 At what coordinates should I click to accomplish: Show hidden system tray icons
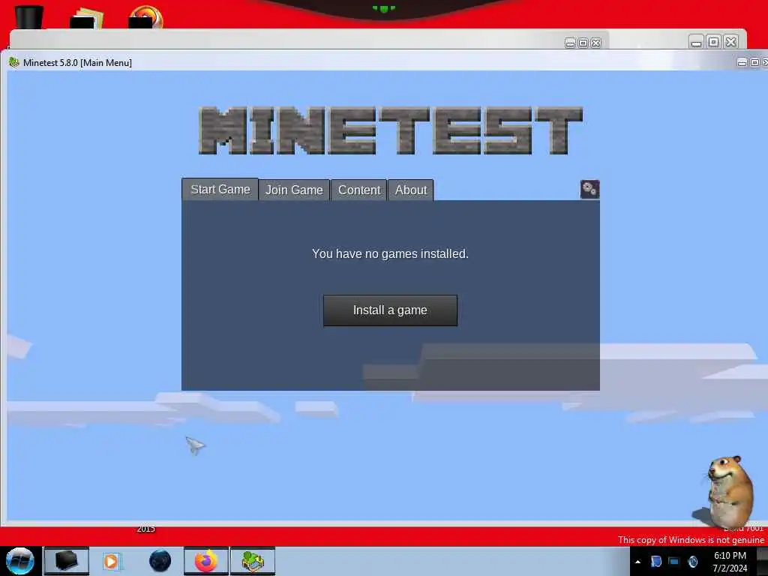(637, 562)
